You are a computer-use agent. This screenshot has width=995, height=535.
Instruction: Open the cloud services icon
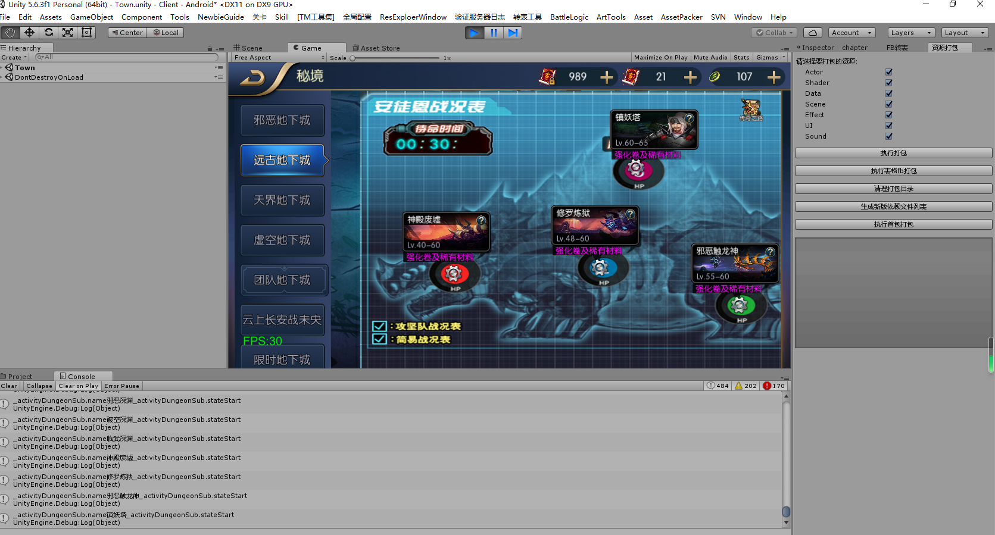[x=813, y=33]
